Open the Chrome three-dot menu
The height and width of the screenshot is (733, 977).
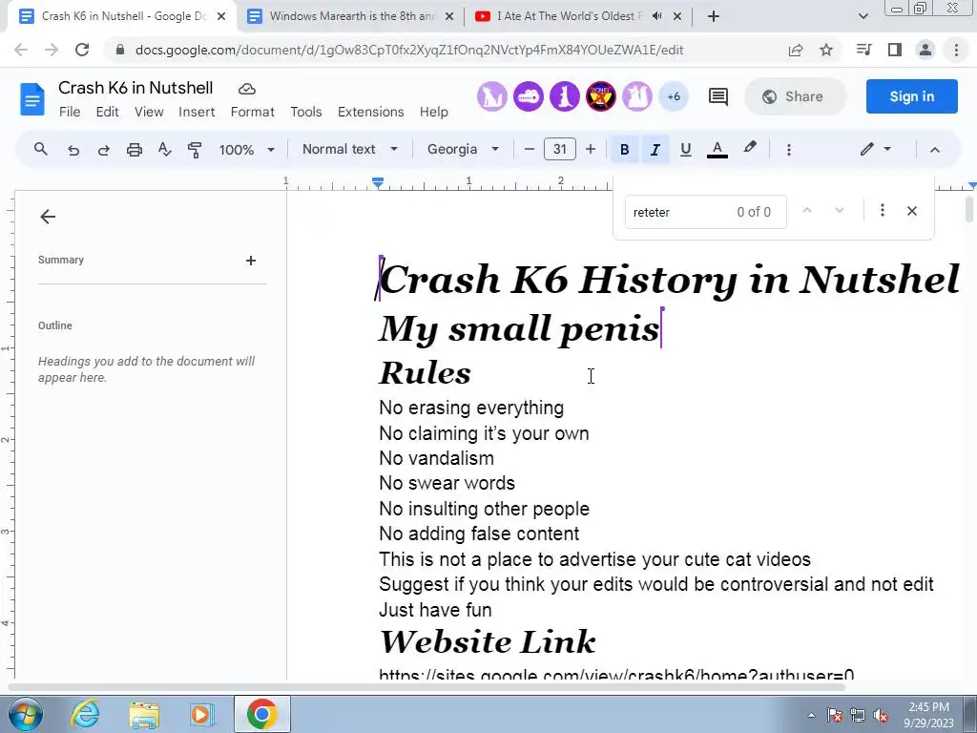(x=956, y=50)
